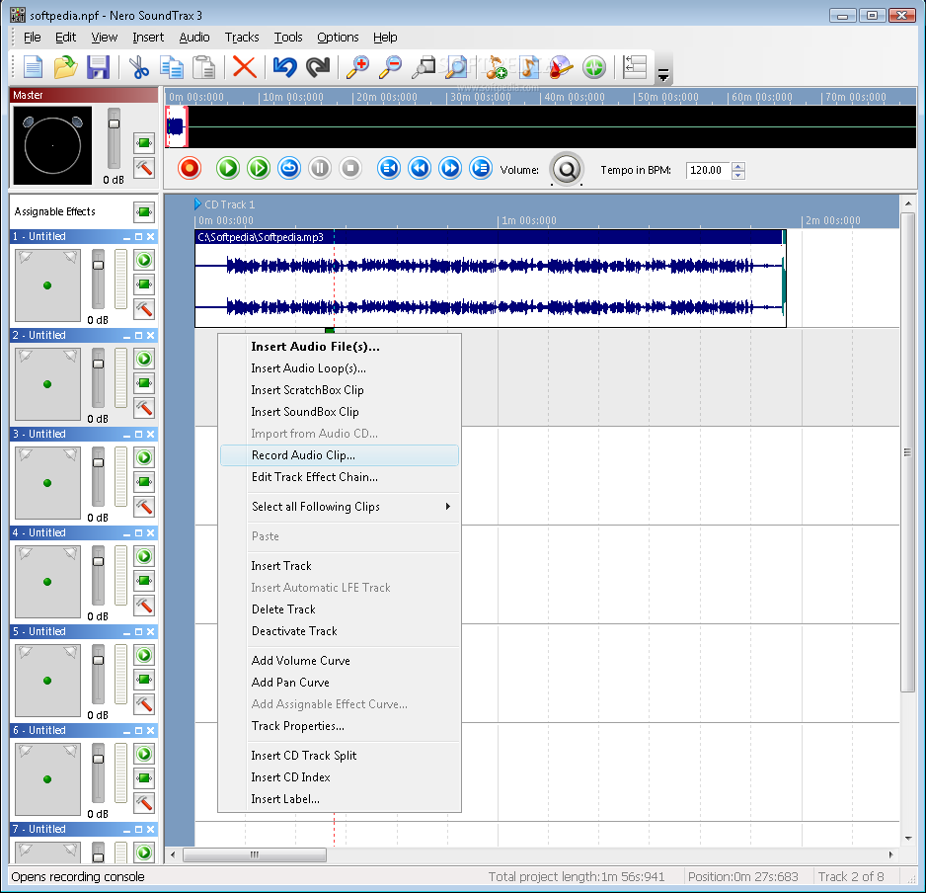Click the Cut scissors icon
This screenshot has height=893, width=926.
139,67
